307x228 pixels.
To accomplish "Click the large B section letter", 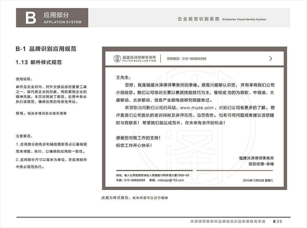I will [x=31, y=18].
